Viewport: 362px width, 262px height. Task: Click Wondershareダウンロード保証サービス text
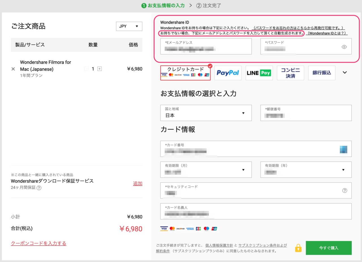[52, 181]
